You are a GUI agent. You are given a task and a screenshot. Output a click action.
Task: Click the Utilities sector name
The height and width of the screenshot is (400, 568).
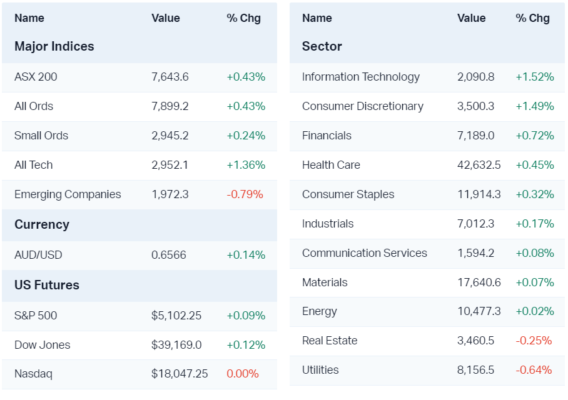pos(320,370)
